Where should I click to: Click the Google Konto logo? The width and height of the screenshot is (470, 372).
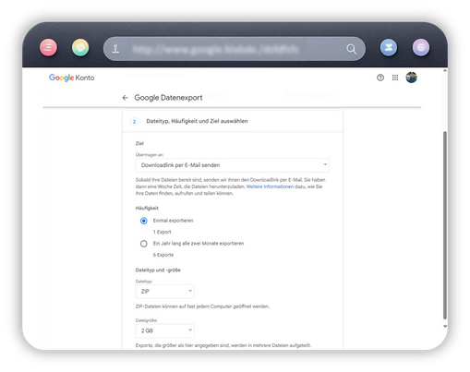tap(71, 78)
